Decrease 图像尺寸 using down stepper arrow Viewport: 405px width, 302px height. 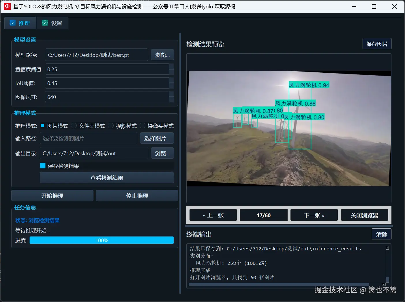(x=172, y=100)
